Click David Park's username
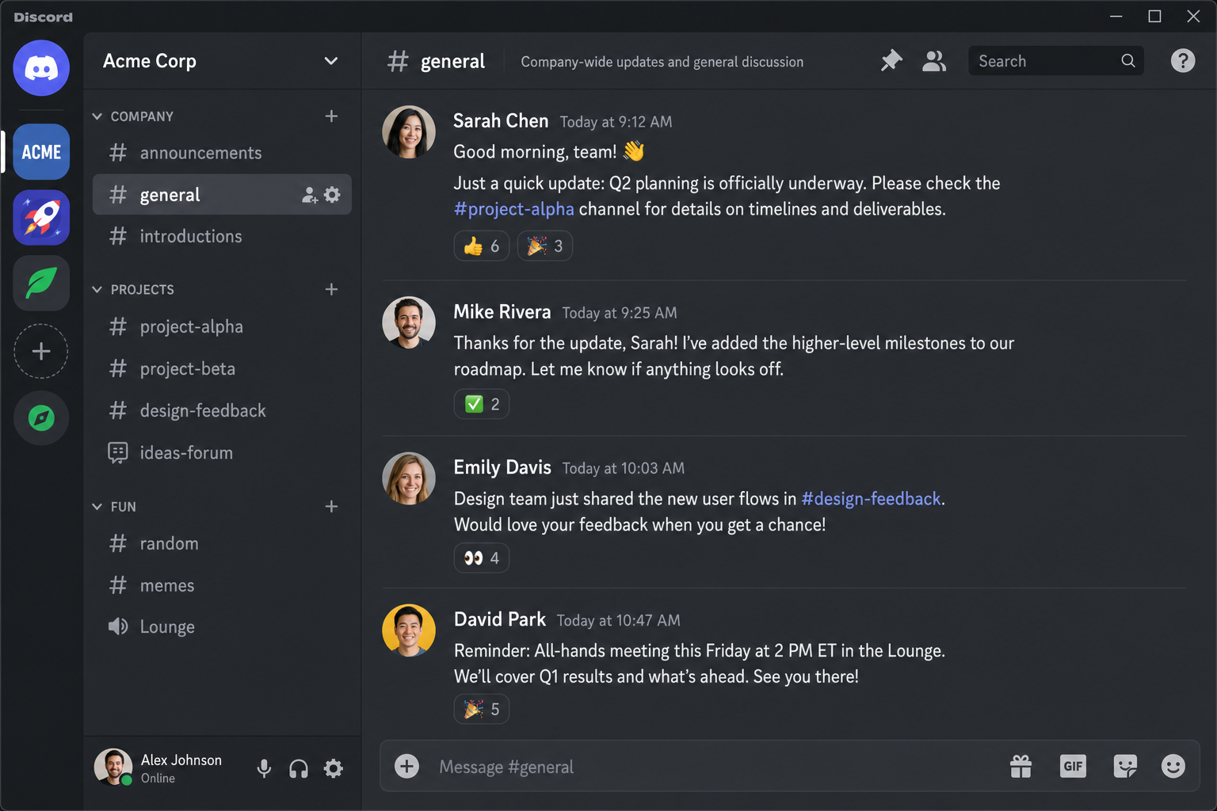Screen dimensions: 1217x811 [500, 619]
